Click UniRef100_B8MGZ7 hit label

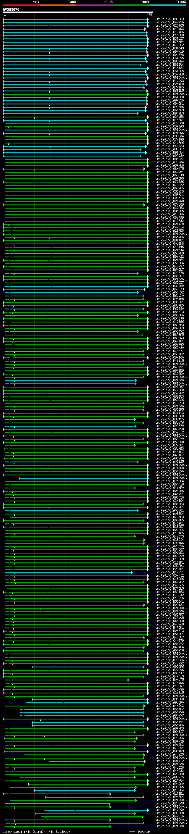(x=170, y=159)
